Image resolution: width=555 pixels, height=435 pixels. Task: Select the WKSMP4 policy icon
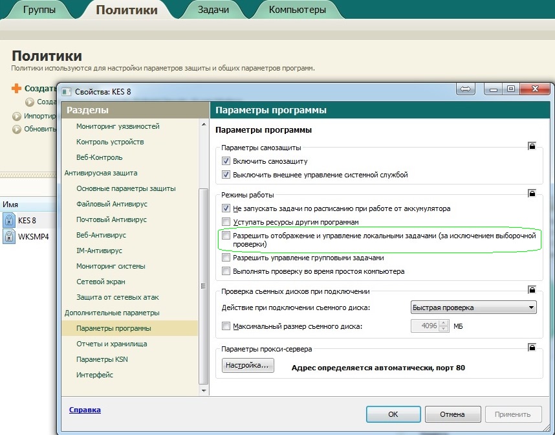9,236
